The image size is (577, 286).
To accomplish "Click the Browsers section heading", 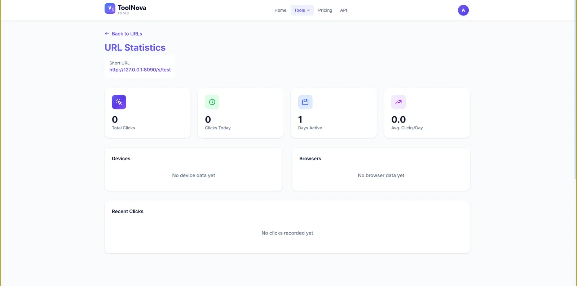I will 310,158.
